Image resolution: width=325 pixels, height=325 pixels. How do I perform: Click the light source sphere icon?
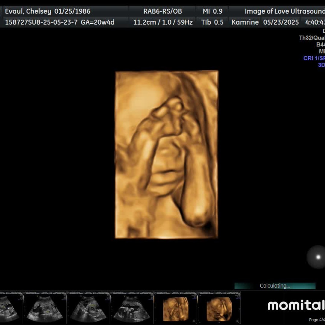coord(316,257)
